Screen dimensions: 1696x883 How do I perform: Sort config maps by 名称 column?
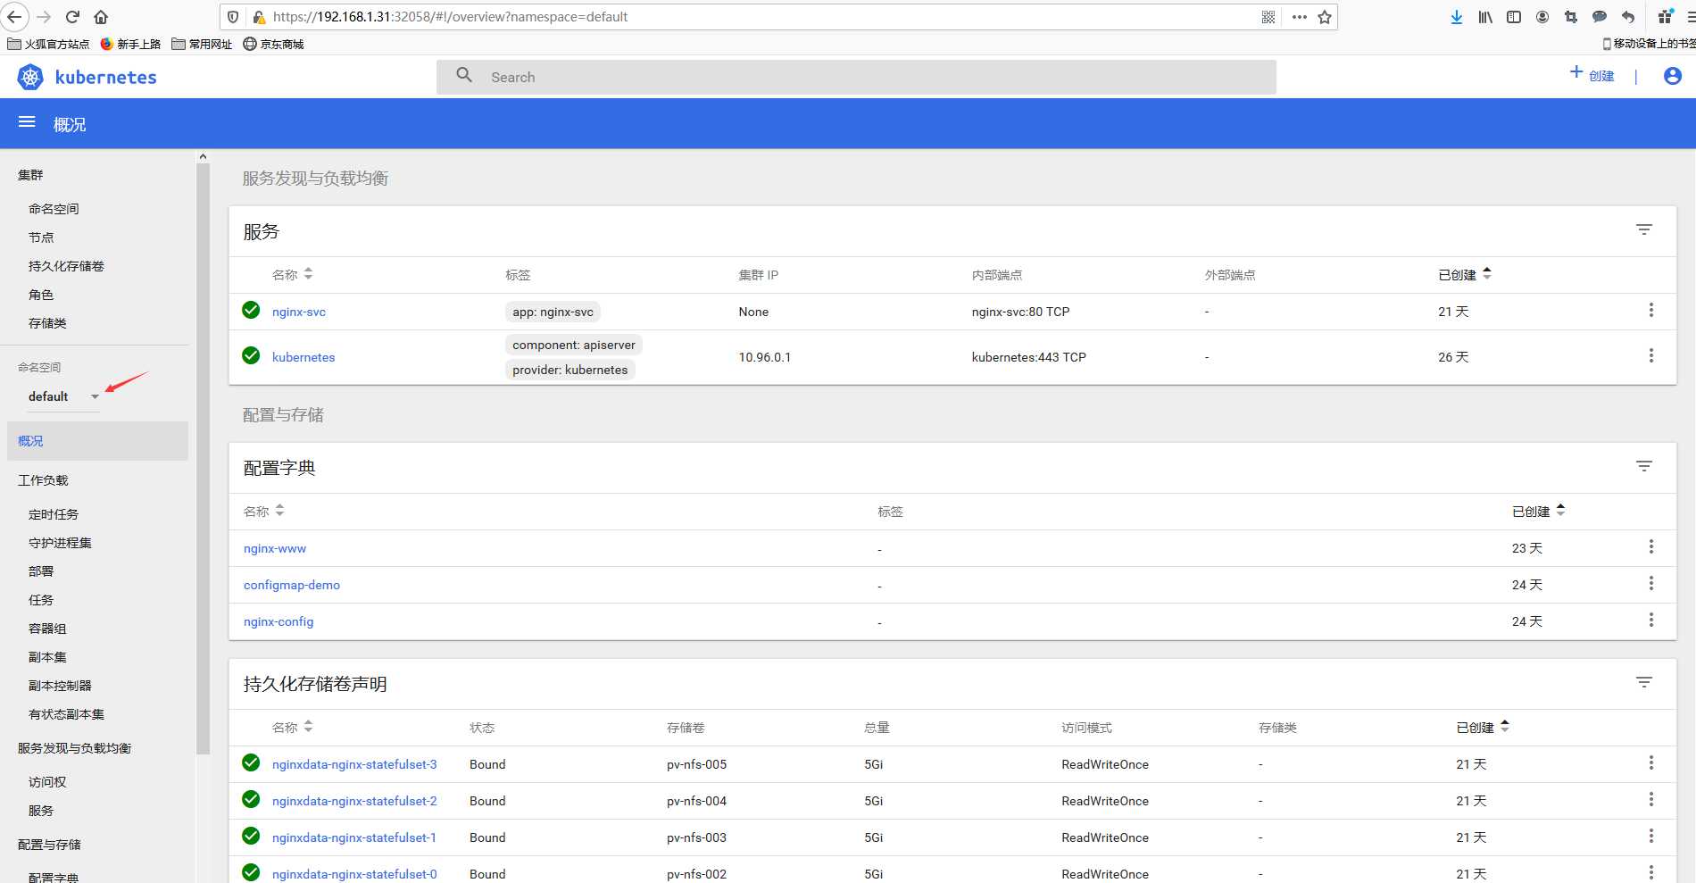(x=263, y=512)
